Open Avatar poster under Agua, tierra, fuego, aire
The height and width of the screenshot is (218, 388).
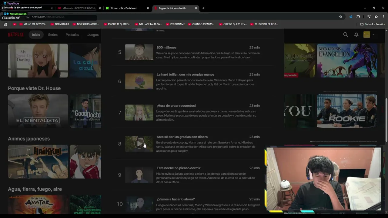[38, 204]
